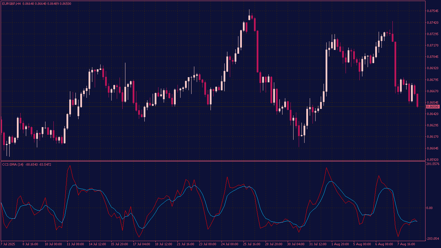Image resolution: width=441 pixels, height=248 pixels.
Task: Select the long bearish candle after the 25 Jul peak
Action: click(x=257, y=51)
